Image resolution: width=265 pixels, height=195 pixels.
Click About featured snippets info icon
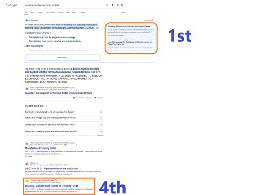point(74,98)
